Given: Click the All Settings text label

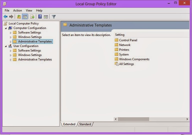Looking at the screenshot, I should tap(126, 64).
